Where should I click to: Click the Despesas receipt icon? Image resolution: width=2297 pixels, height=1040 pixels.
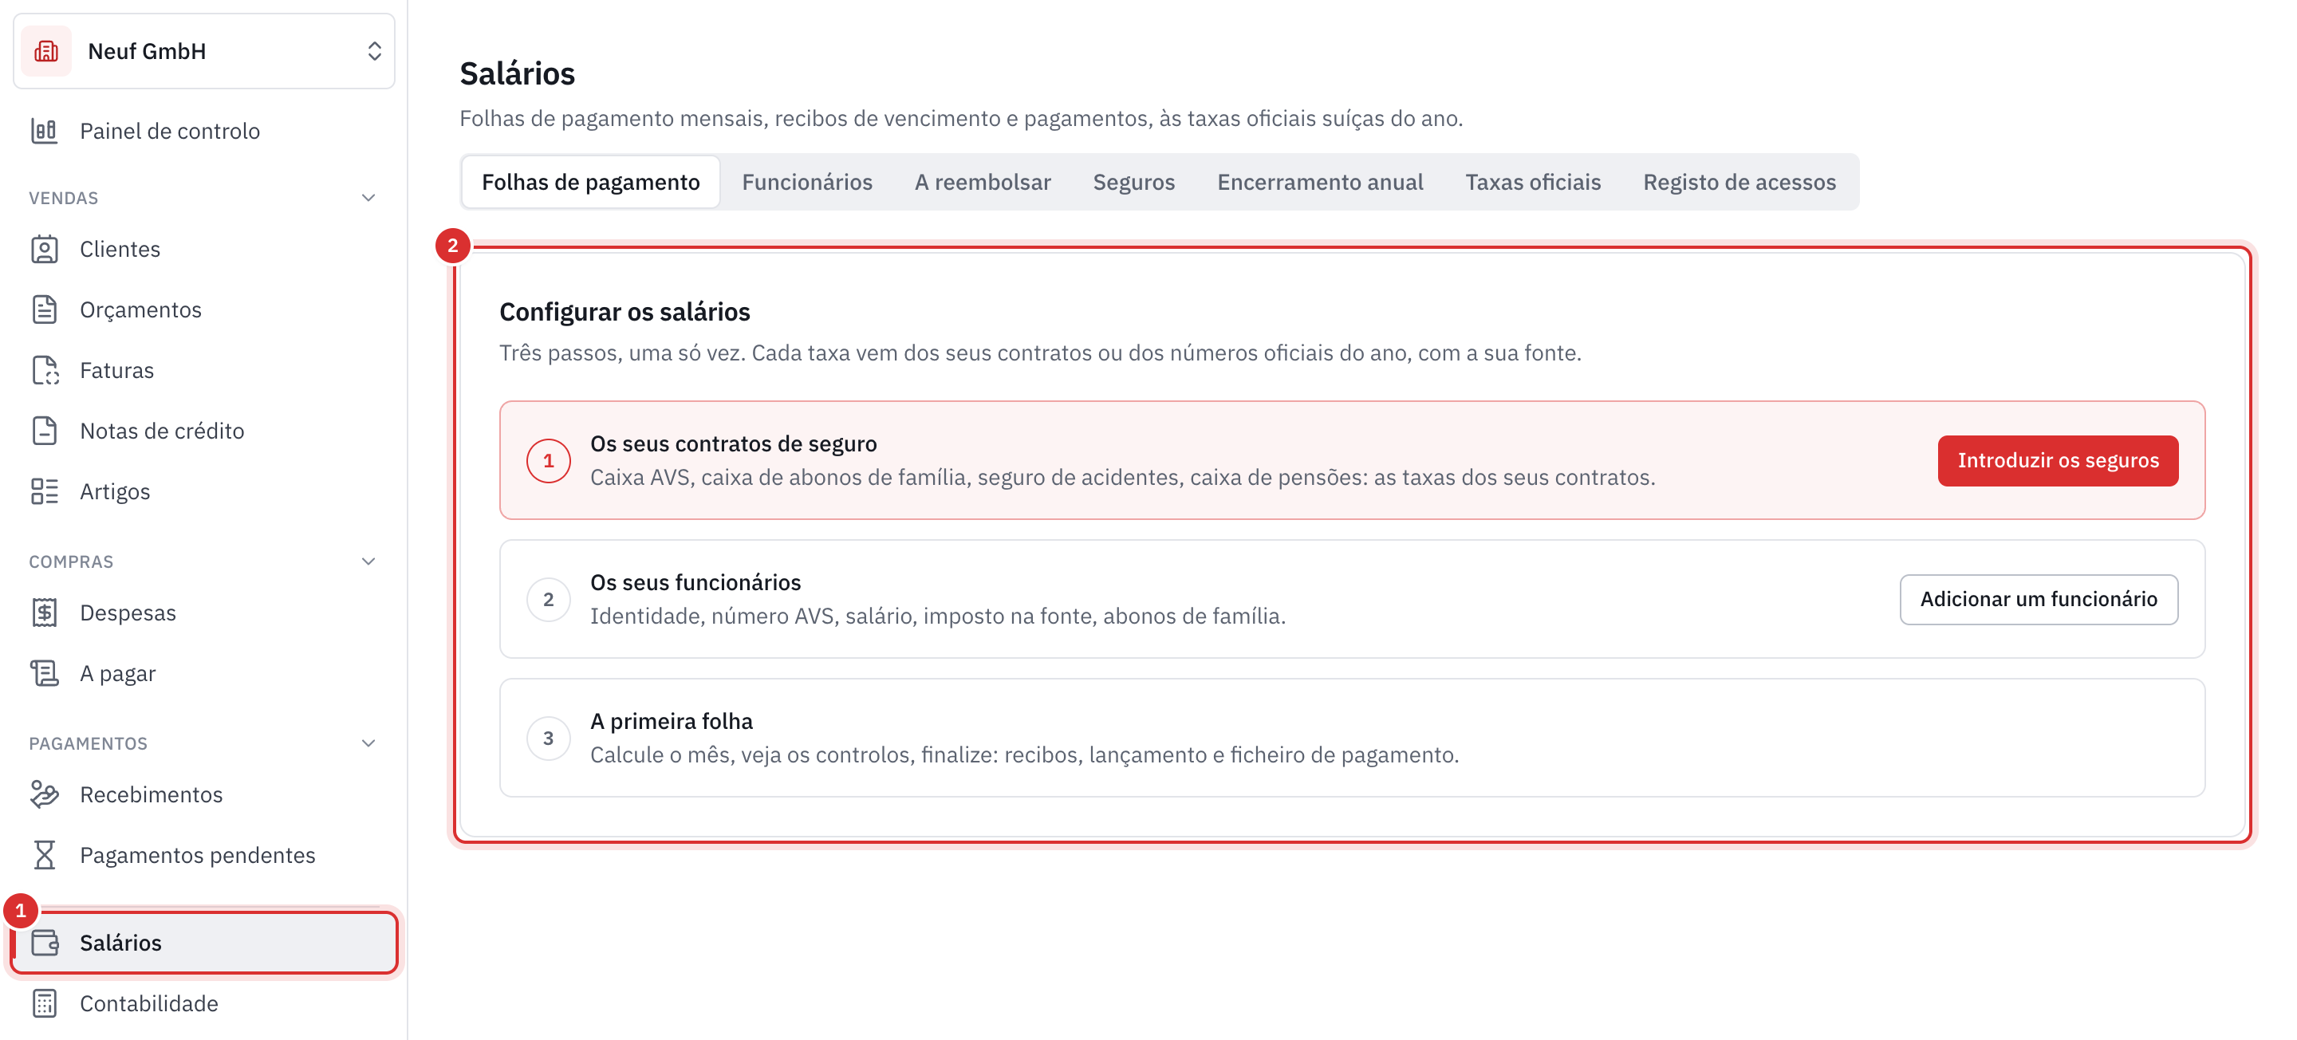click(45, 613)
